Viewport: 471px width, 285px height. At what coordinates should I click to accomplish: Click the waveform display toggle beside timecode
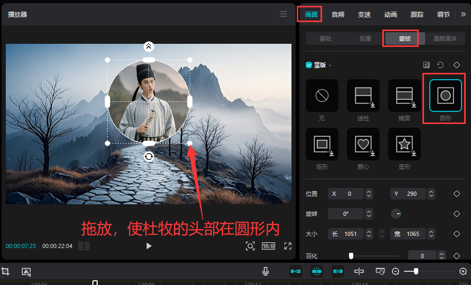[x=84, y=246]
